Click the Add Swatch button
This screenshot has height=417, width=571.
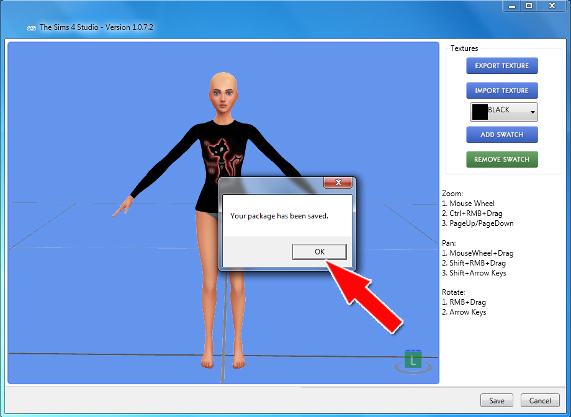coord(502,135)
